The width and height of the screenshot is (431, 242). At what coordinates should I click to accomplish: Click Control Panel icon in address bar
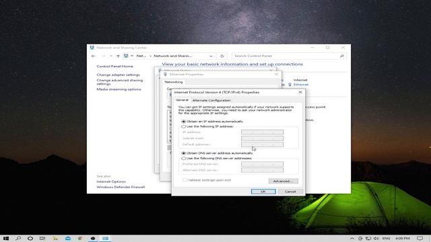click(126, 56)
